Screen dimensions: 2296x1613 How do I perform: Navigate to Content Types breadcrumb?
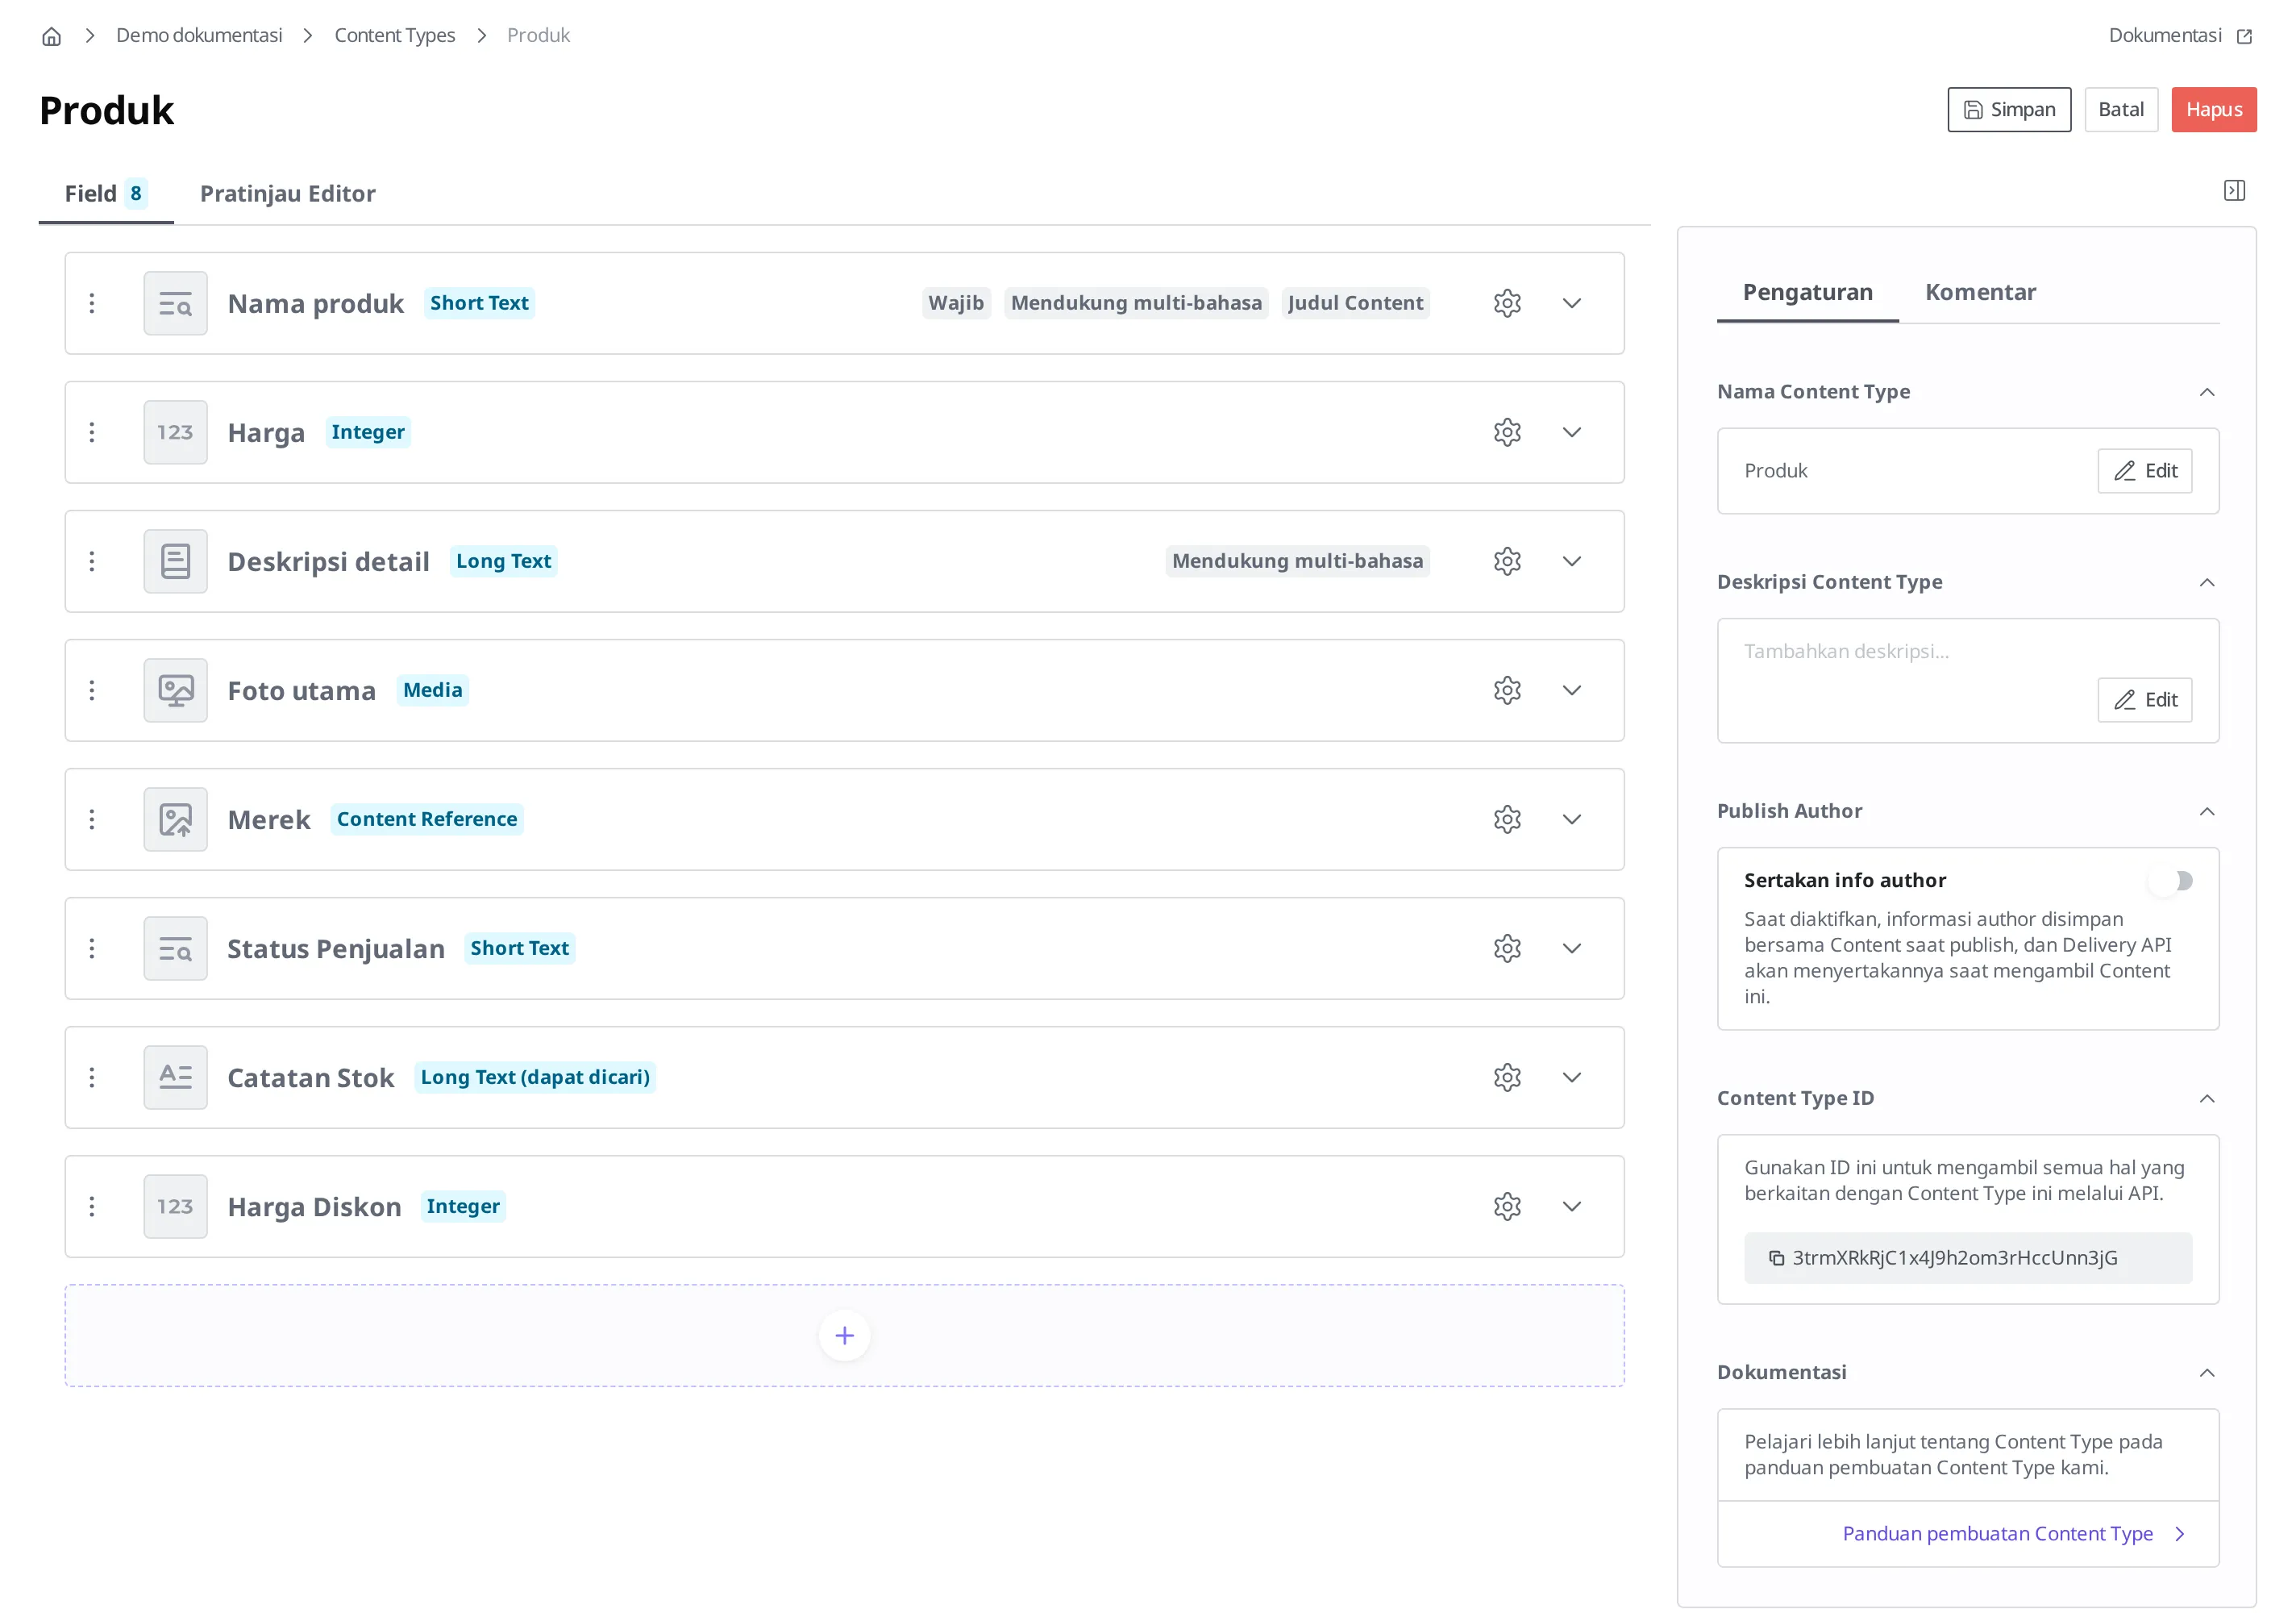394,36
